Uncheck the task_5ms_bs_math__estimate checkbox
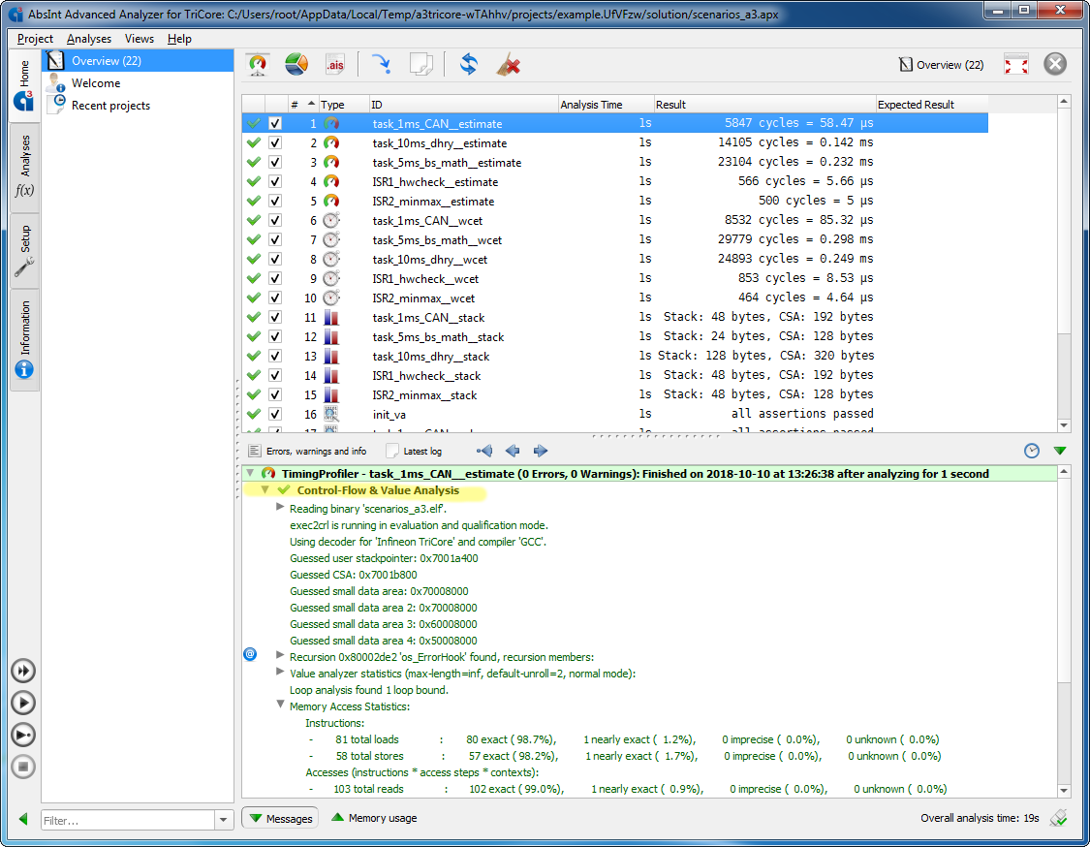Screen dimensions: 1090x847 pyautogui.click(x=275, y=162)
